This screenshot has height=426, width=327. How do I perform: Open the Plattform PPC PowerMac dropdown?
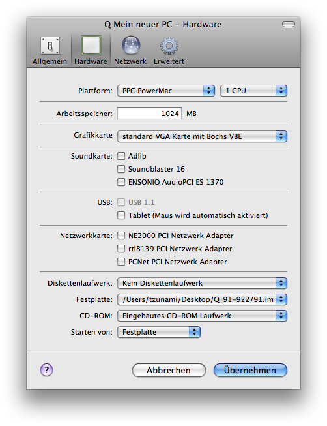click(x=166, y=91)
